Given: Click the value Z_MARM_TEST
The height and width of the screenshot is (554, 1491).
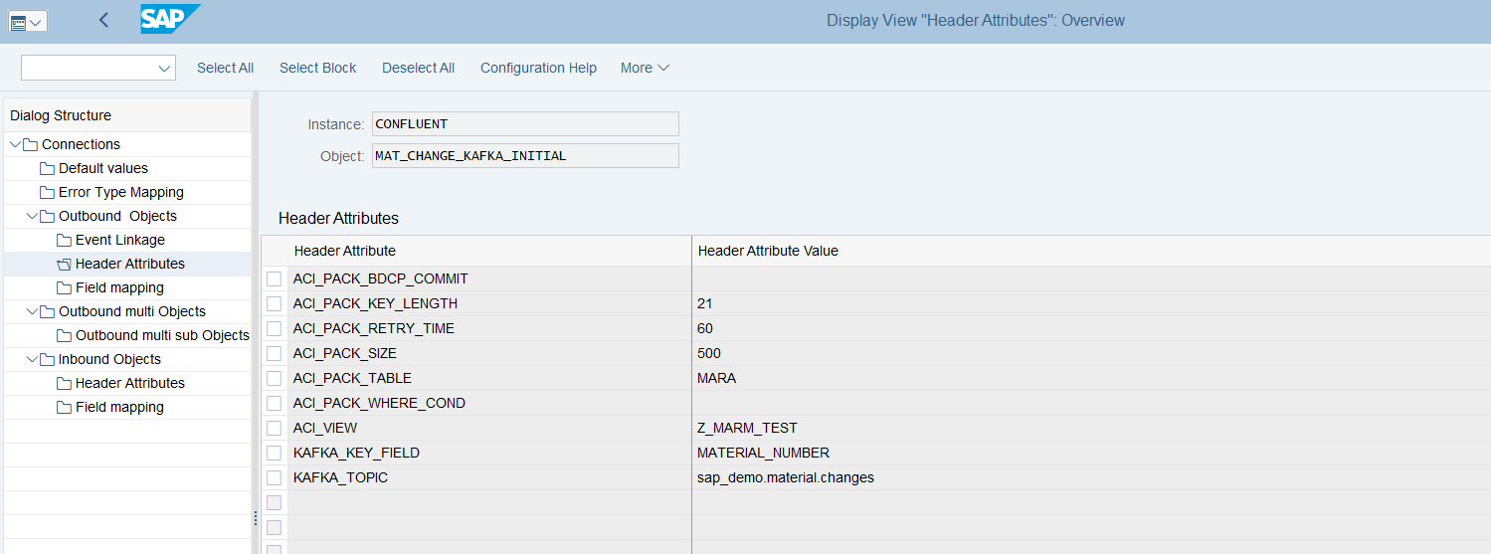Looking at the screenshot, I should 747,428.
